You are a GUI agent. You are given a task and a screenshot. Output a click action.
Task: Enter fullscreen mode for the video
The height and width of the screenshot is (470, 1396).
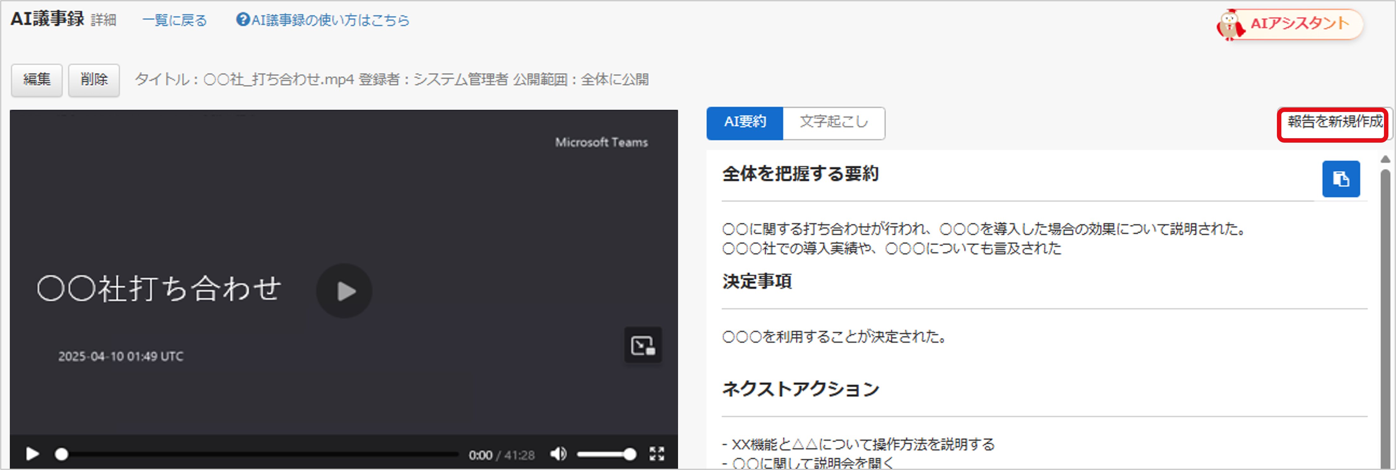[657, 454]
